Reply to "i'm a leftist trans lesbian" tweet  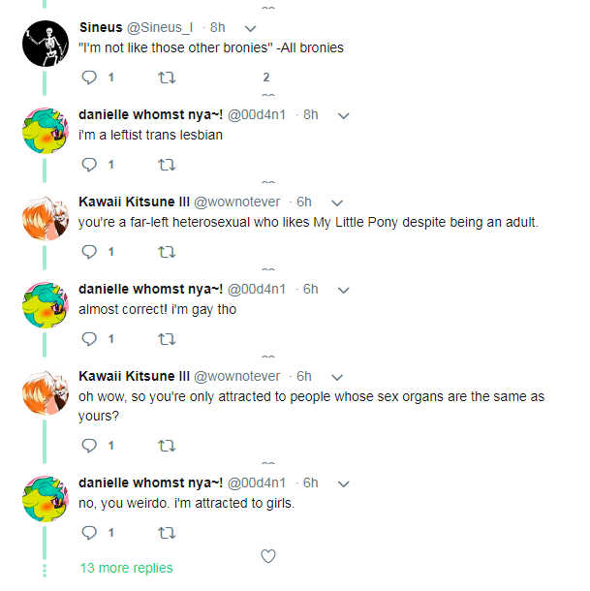coord(89,165)
